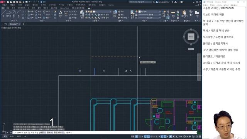Expand the Layers panel flyout
This screenshot has width=247, height=139.
(96, 20)
